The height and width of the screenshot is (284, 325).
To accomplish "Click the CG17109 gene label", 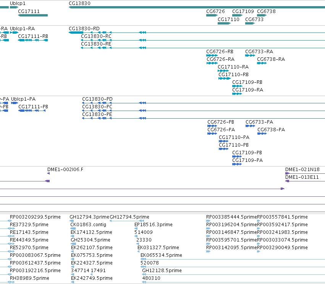I will click(243, 11).
